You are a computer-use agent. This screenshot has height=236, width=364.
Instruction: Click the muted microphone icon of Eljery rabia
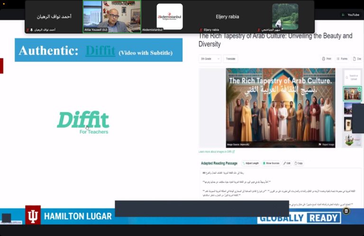(201, 30)
